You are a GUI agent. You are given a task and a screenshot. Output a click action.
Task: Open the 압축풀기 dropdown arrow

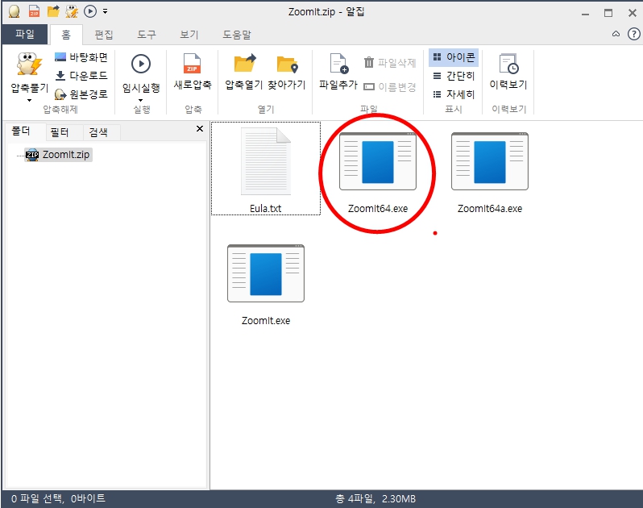30,101
